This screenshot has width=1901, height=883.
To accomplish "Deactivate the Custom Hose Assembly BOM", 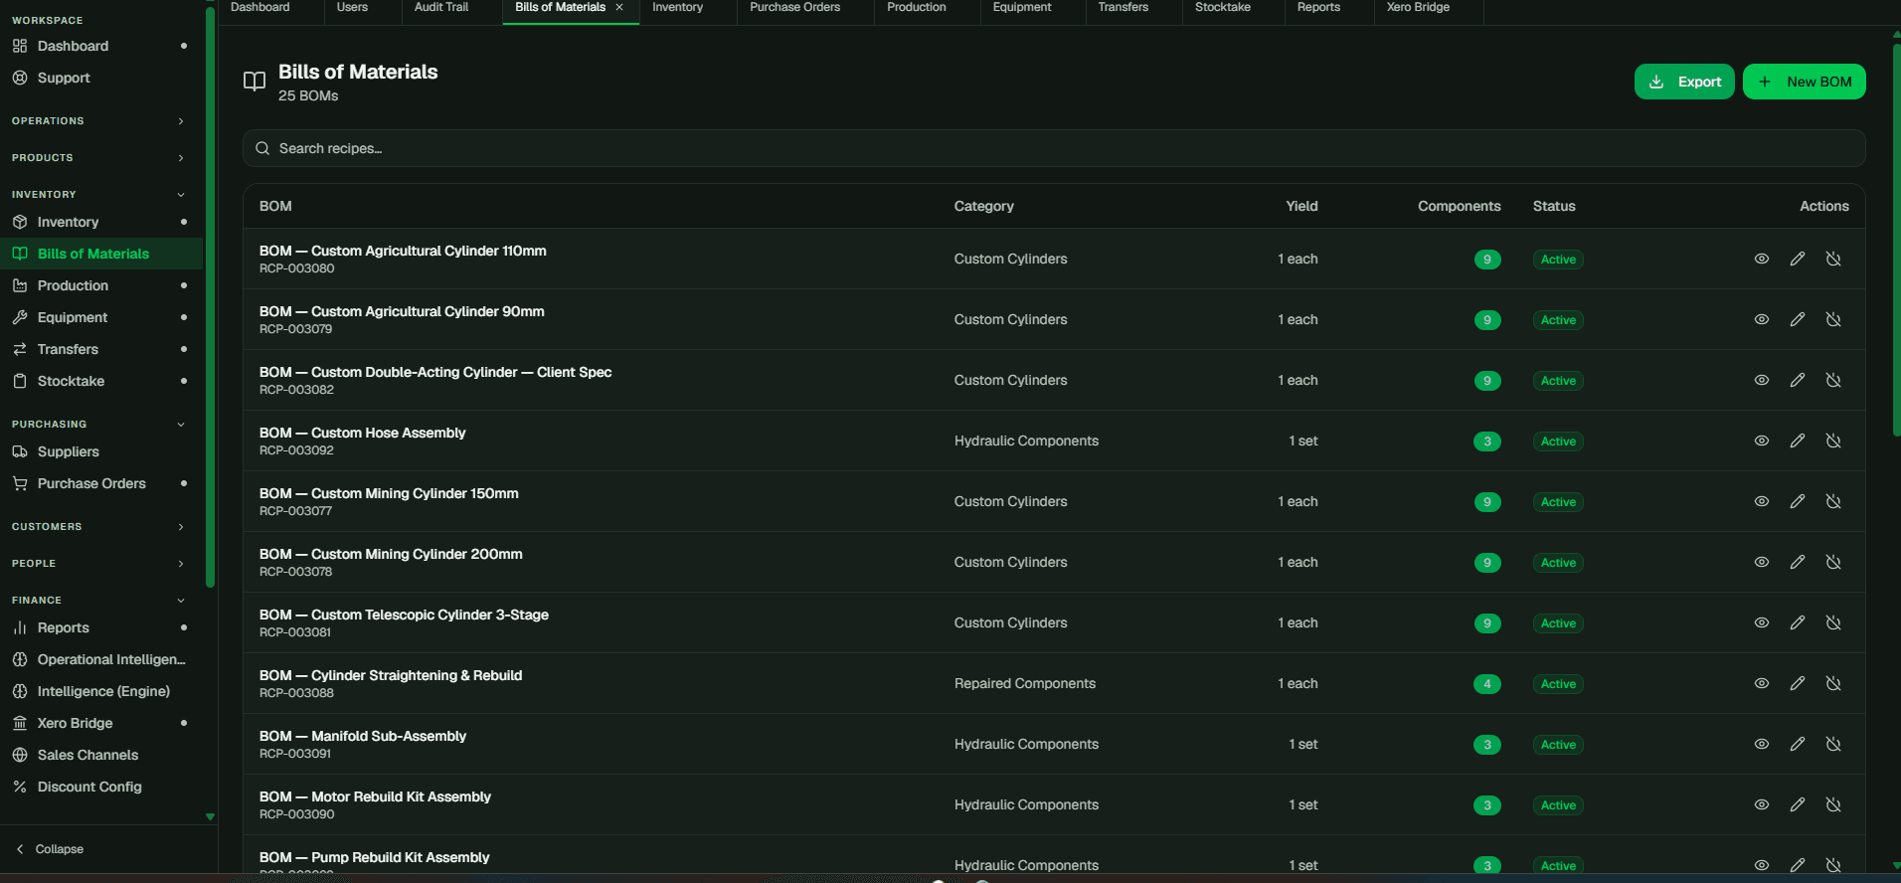I will [x=1833, y=441].
